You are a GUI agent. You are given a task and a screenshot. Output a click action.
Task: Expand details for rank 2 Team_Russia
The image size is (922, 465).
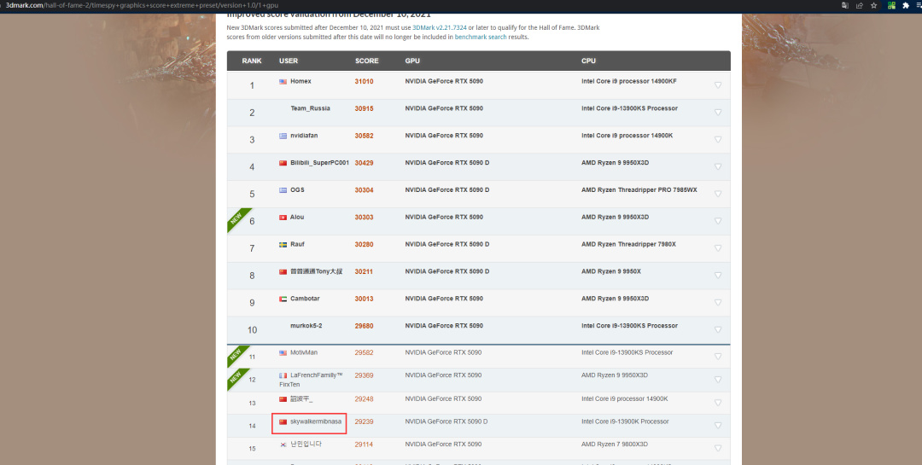tap(717, 113)
